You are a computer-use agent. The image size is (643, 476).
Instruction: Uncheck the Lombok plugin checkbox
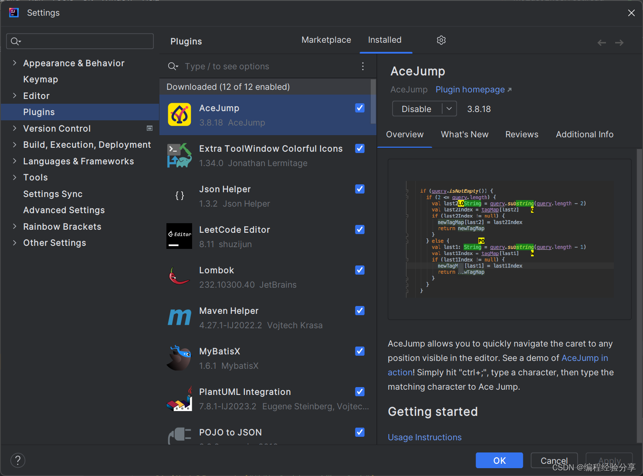click(x=360, y=270)
